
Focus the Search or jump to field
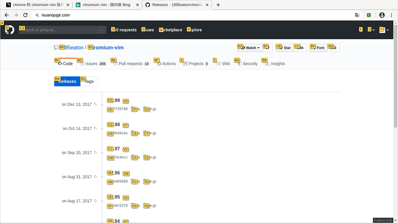pyautogui.click(x=62, y=30)
